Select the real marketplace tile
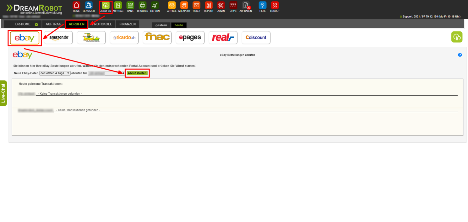 click(x=223, y=38)
